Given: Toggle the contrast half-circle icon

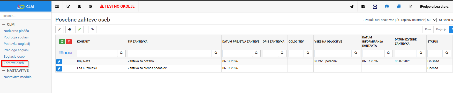Looking at the screenshot, I should 90,6.
